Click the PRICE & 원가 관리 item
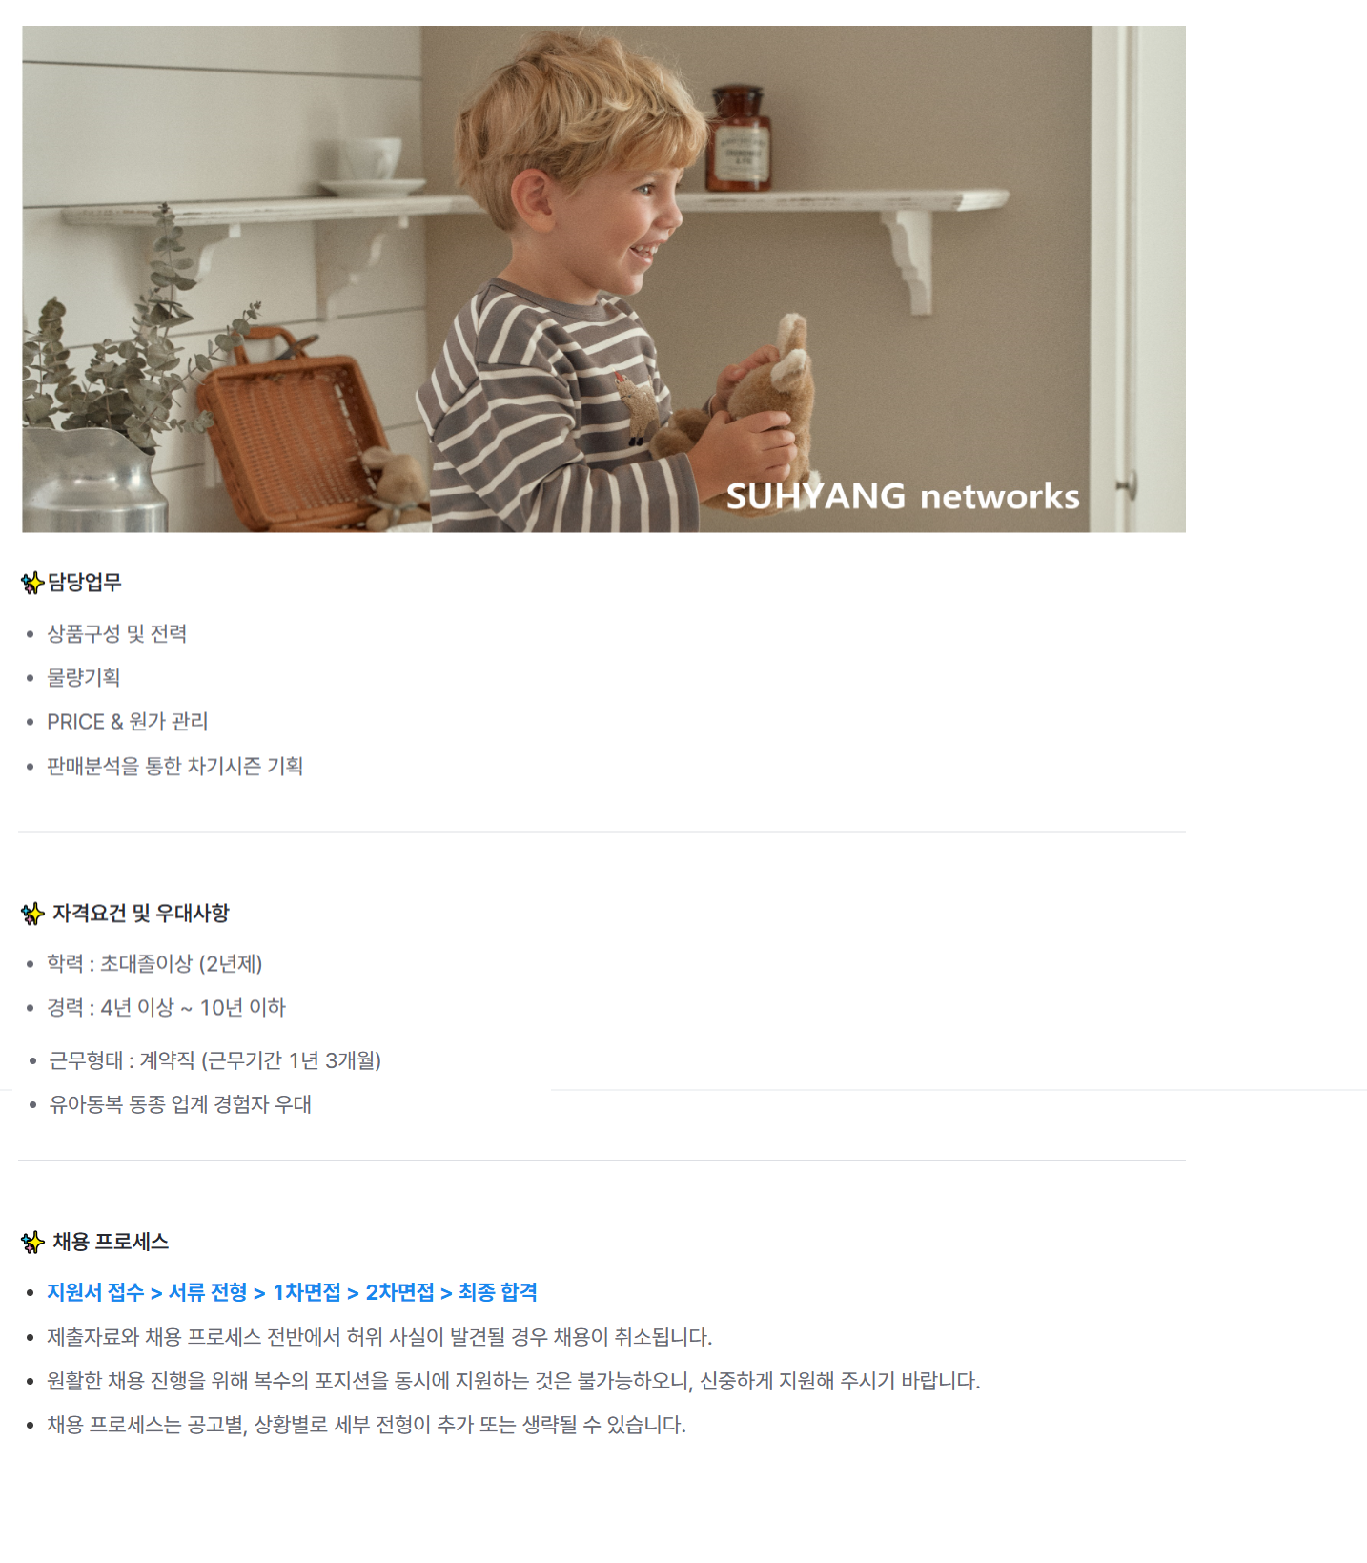This screenshot has width=1367, height=1563. coord(128,722)
